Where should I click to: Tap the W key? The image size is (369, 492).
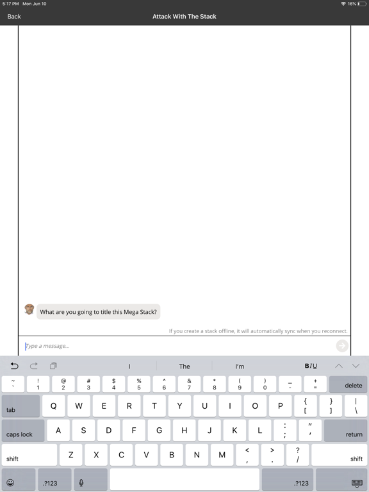coord(79,406)
